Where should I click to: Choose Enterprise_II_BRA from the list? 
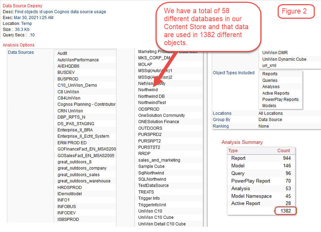point(75,130)
